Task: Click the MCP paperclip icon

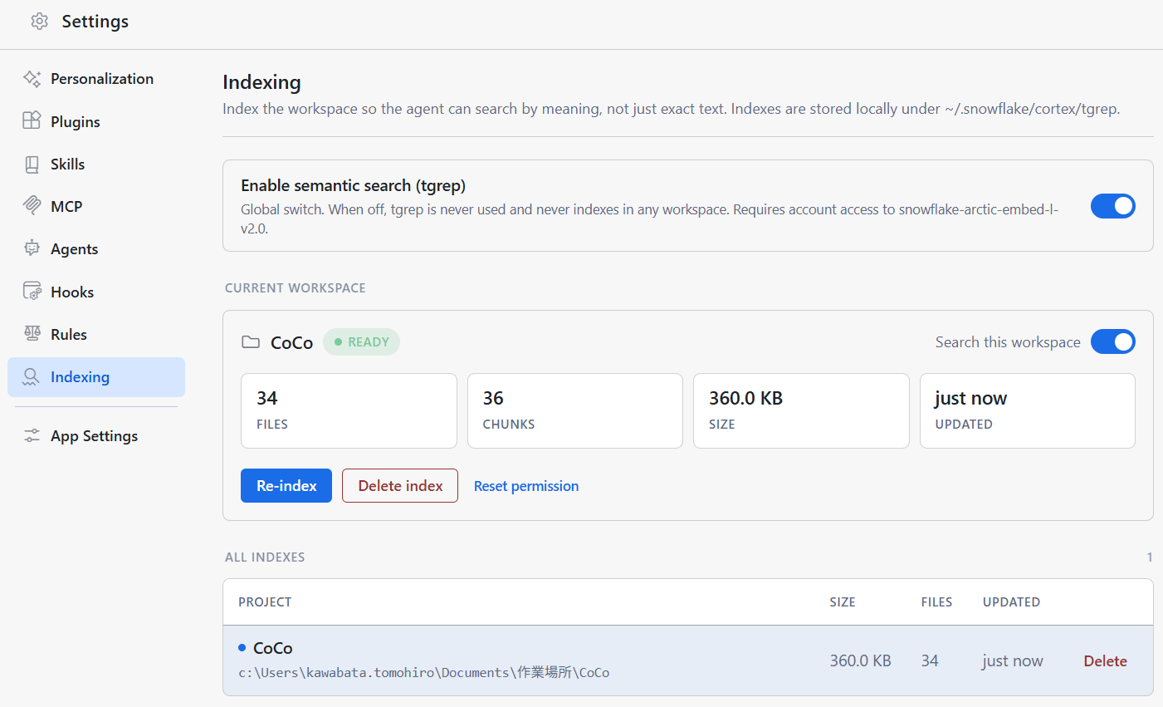Action: (x=32, y=206)
